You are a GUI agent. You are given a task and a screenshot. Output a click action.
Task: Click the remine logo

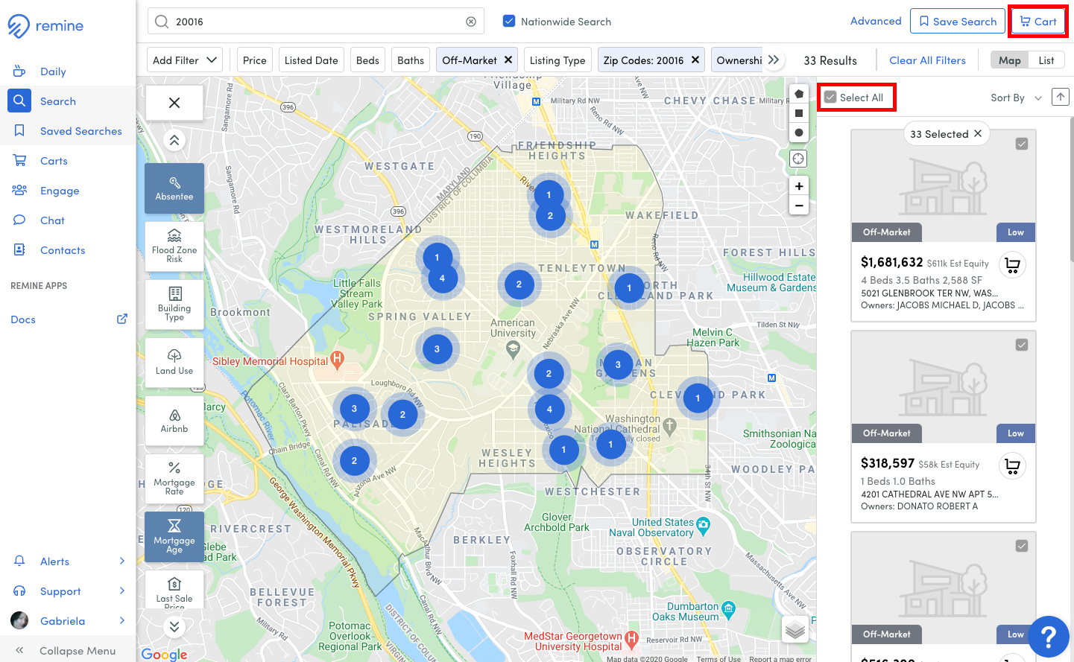[45, 26]
